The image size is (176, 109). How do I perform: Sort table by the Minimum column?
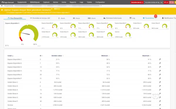tap(105, 56)
